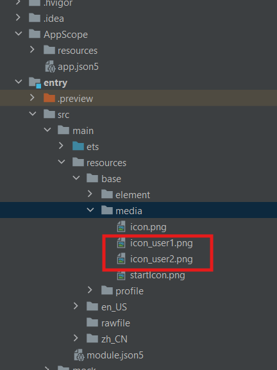
Task: Select the icon_user2.png image file icon
Action: click(x=121, y=259)
